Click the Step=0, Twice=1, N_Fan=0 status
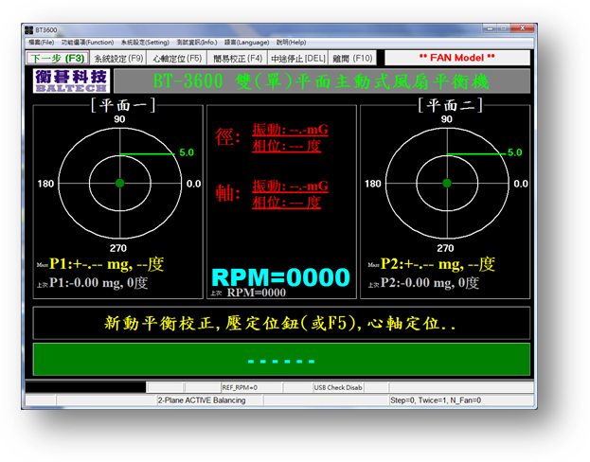 coord(436,400)
